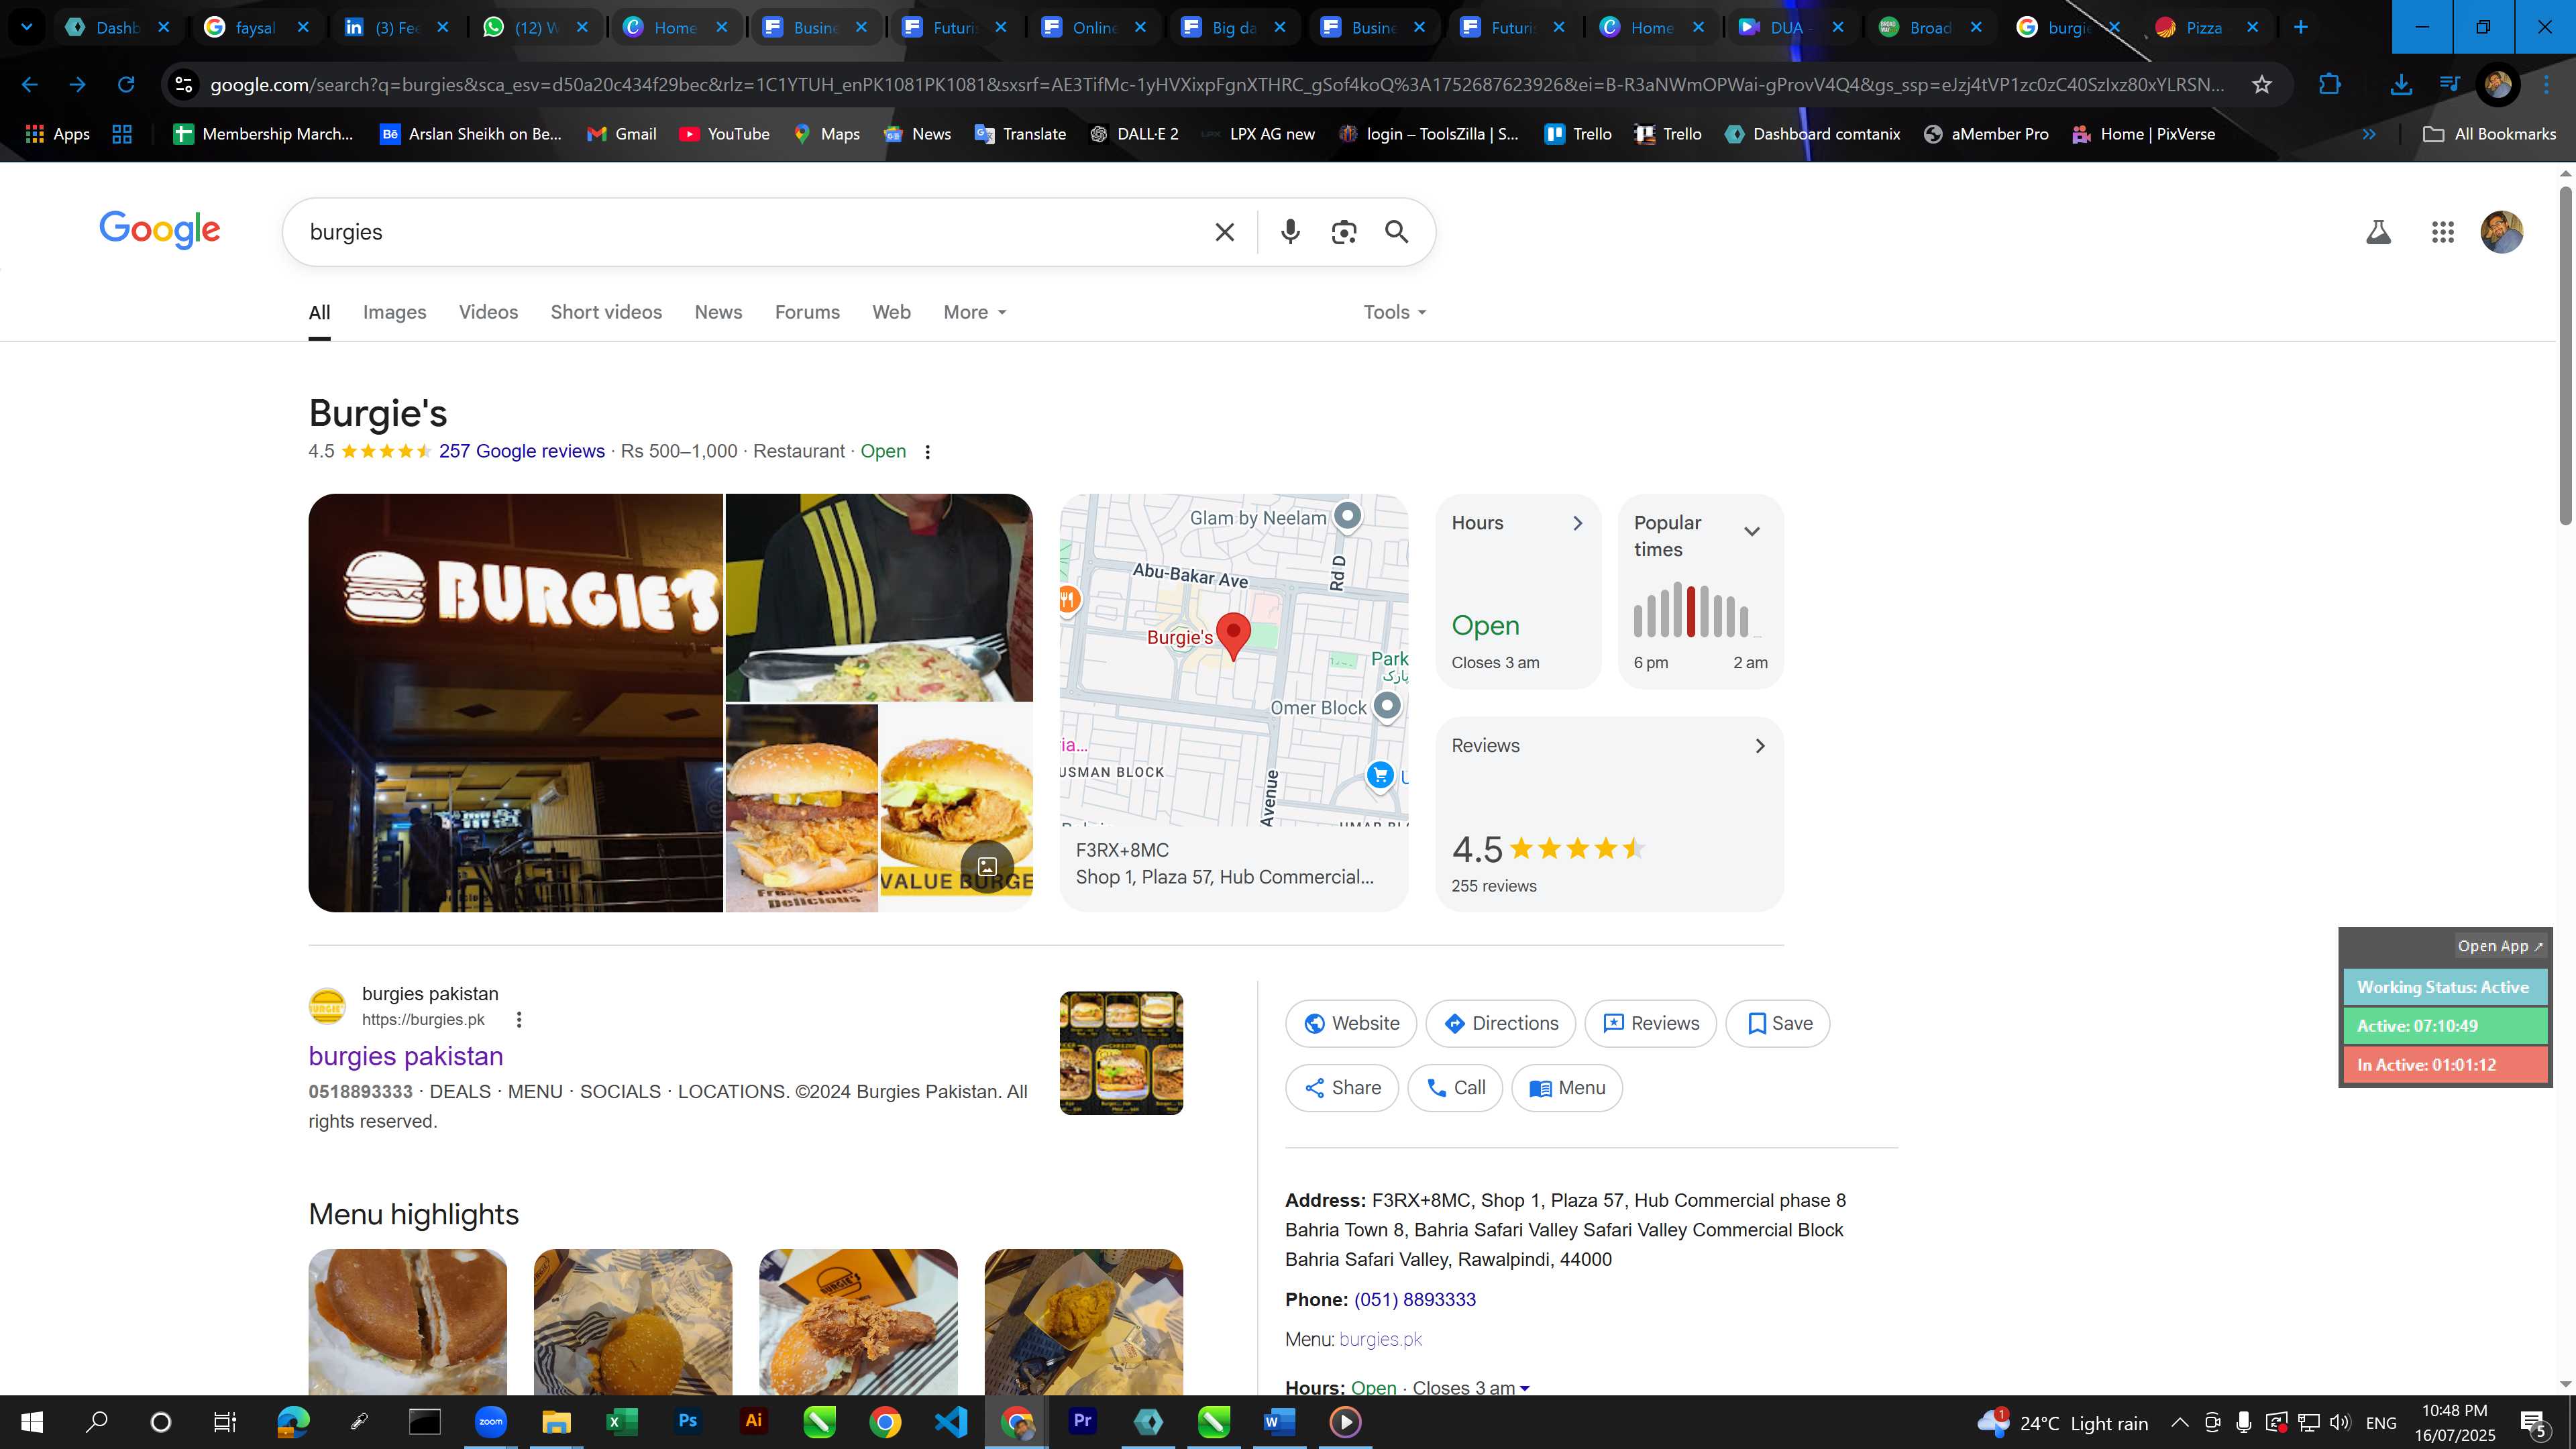
Task: Click the Reviews button beside Directions
Action: [1651, 1023]
